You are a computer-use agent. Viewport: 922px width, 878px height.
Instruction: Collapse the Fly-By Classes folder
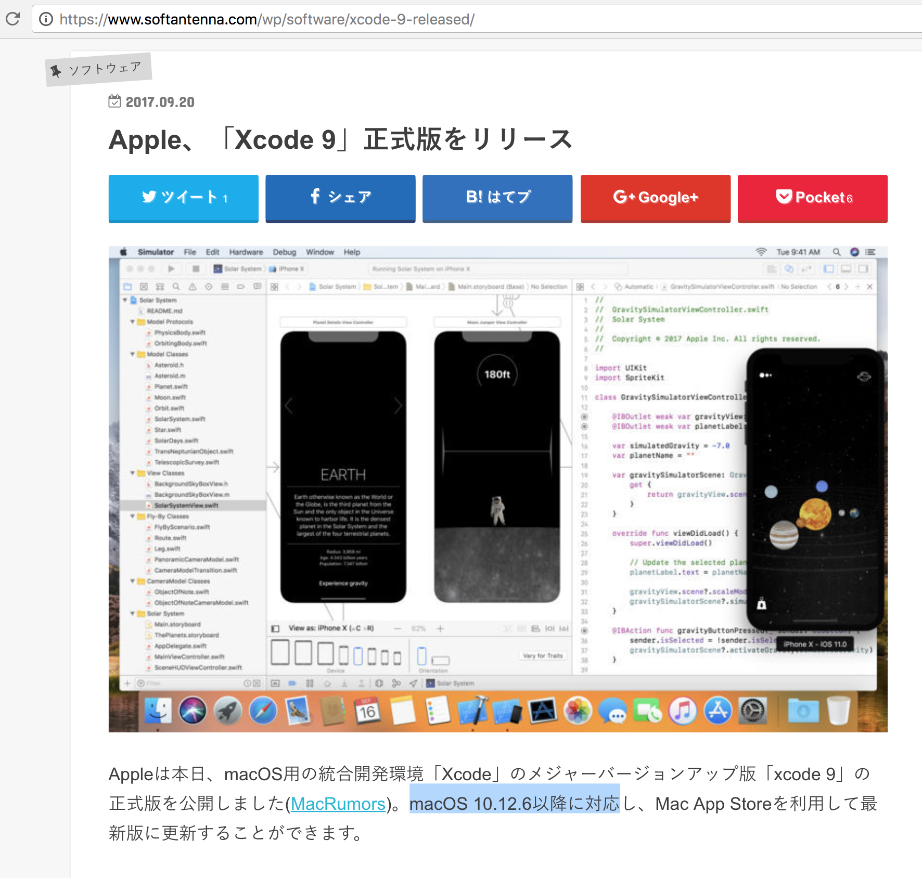[133, 516]
